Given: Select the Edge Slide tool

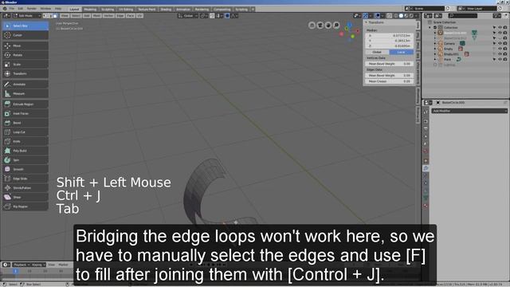Looking at the screenshot, I should [x=25, y=179].
